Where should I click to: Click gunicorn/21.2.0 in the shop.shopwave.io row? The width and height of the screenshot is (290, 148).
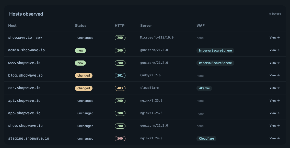click(154, 126)
